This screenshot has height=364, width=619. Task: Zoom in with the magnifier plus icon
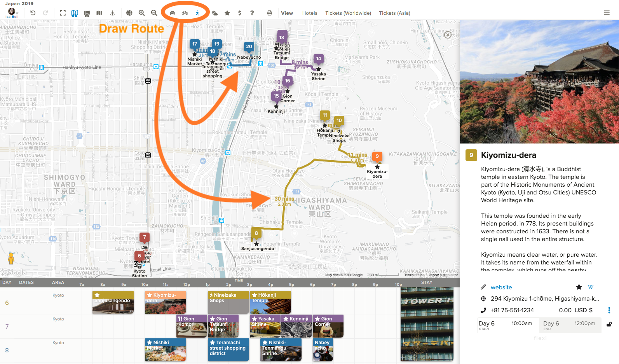(x=142, y=13)
